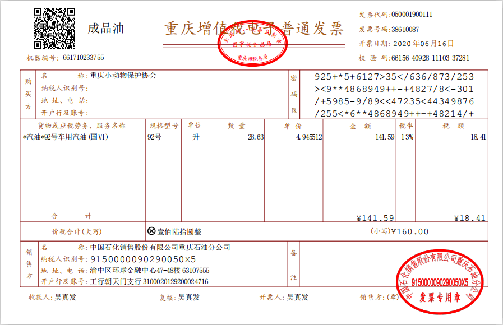Select seller name 中国石化销售股份有限公司重庆石油分公司
Screen dimensions: 503x325
[x=160, y=248]
